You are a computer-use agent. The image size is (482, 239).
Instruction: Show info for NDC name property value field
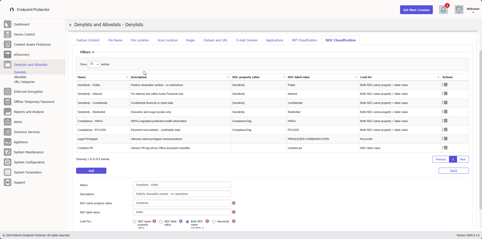234,203
